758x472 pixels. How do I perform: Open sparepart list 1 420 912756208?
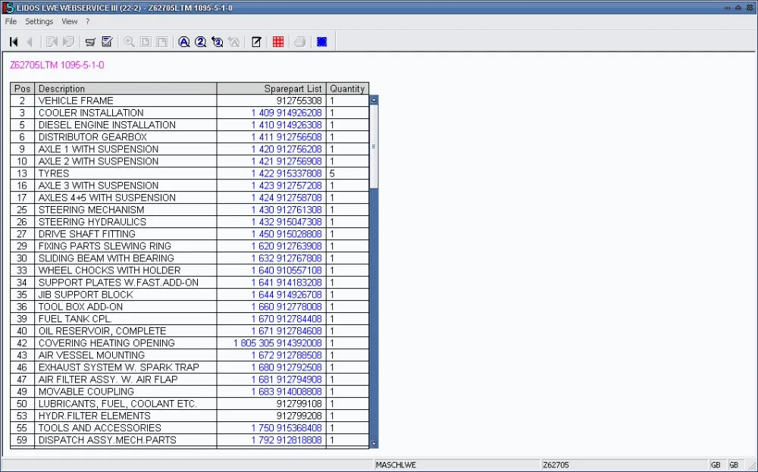click(287, 149)
